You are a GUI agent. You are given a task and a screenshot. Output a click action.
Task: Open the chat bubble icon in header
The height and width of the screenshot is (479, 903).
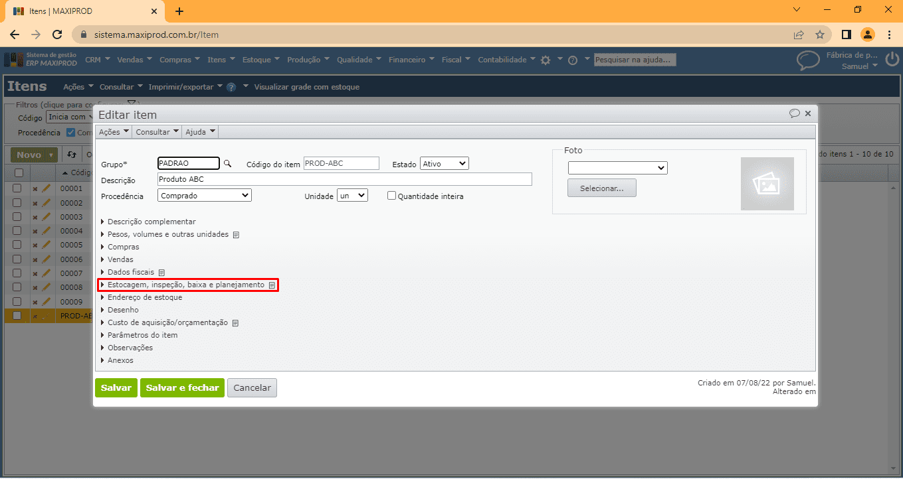click(808, 60)
